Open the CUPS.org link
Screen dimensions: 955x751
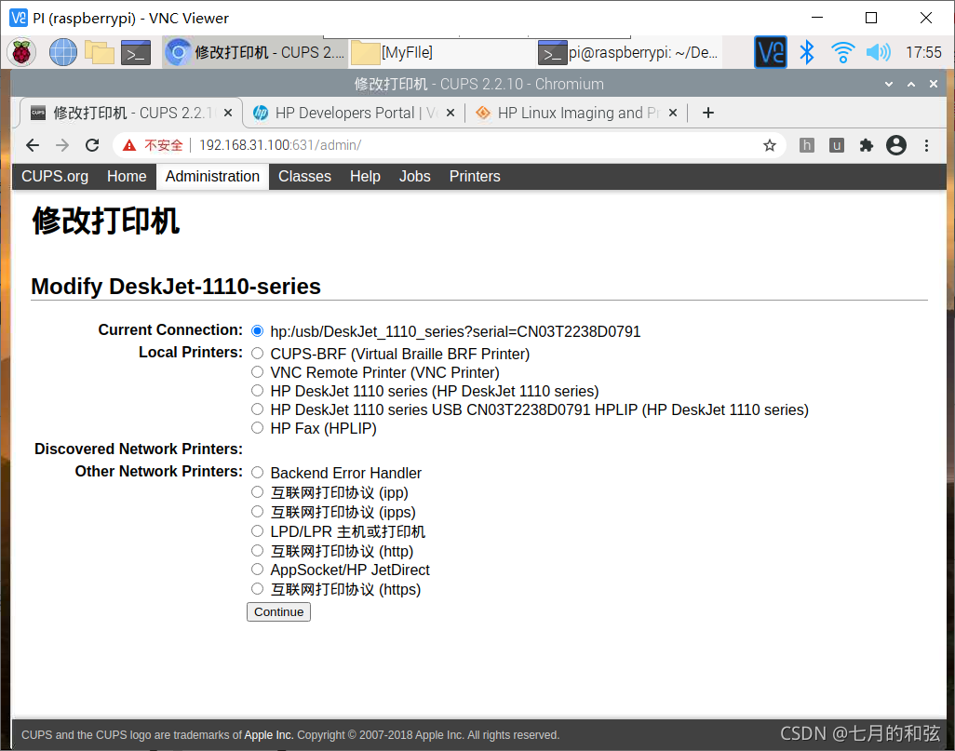[55, 176]
